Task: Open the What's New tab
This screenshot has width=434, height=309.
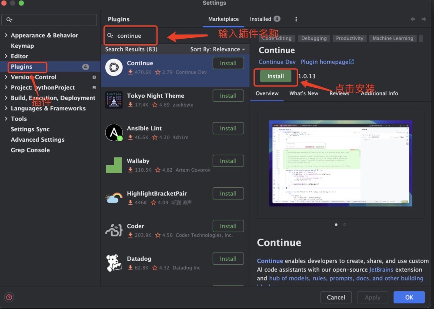Action: click(x=304, y=93)
